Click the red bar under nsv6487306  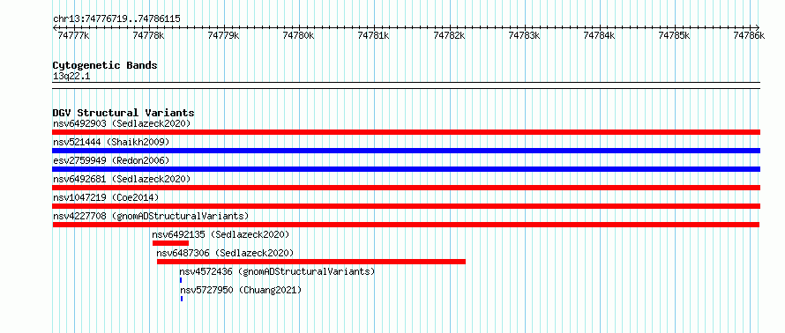[x=311, y=262]
